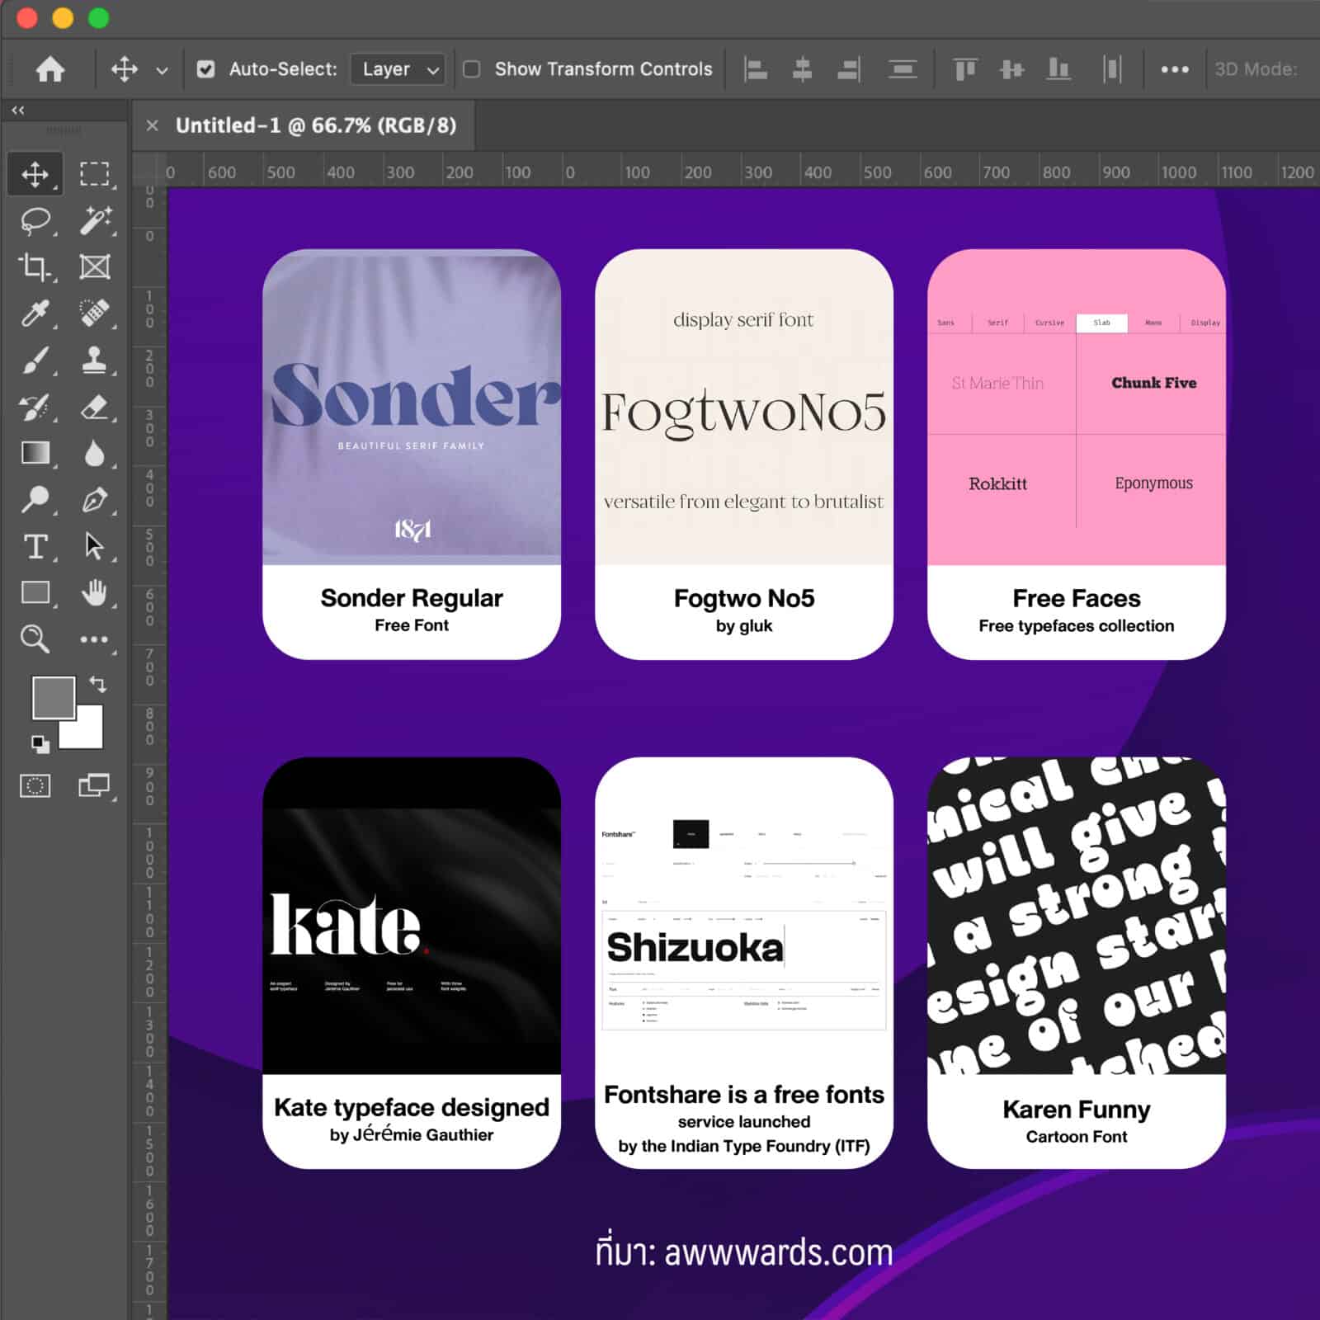Uncheck the Auto-Select checkbox

coord(206,69)
